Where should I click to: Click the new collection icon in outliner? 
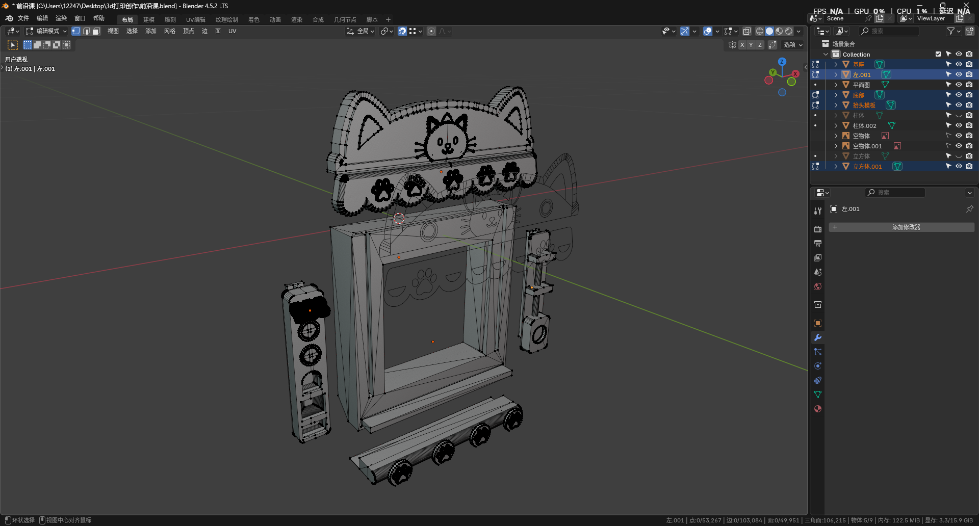pyautogui.click(x=970, y=31)
